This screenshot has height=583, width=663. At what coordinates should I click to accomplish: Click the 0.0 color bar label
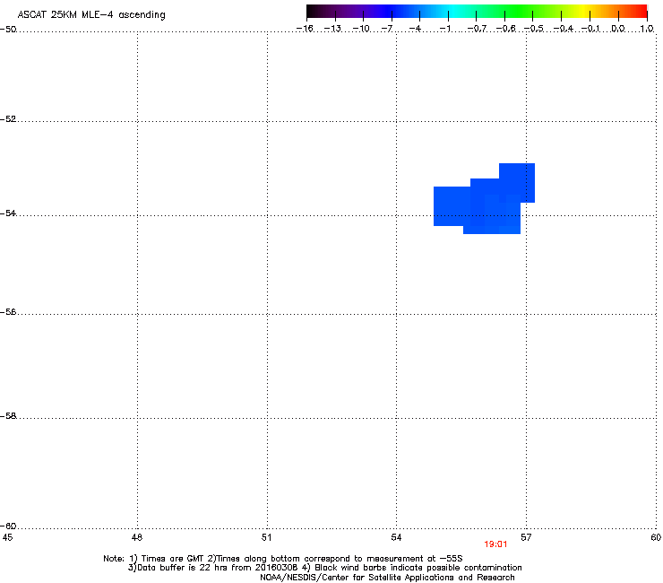(618, 29)
